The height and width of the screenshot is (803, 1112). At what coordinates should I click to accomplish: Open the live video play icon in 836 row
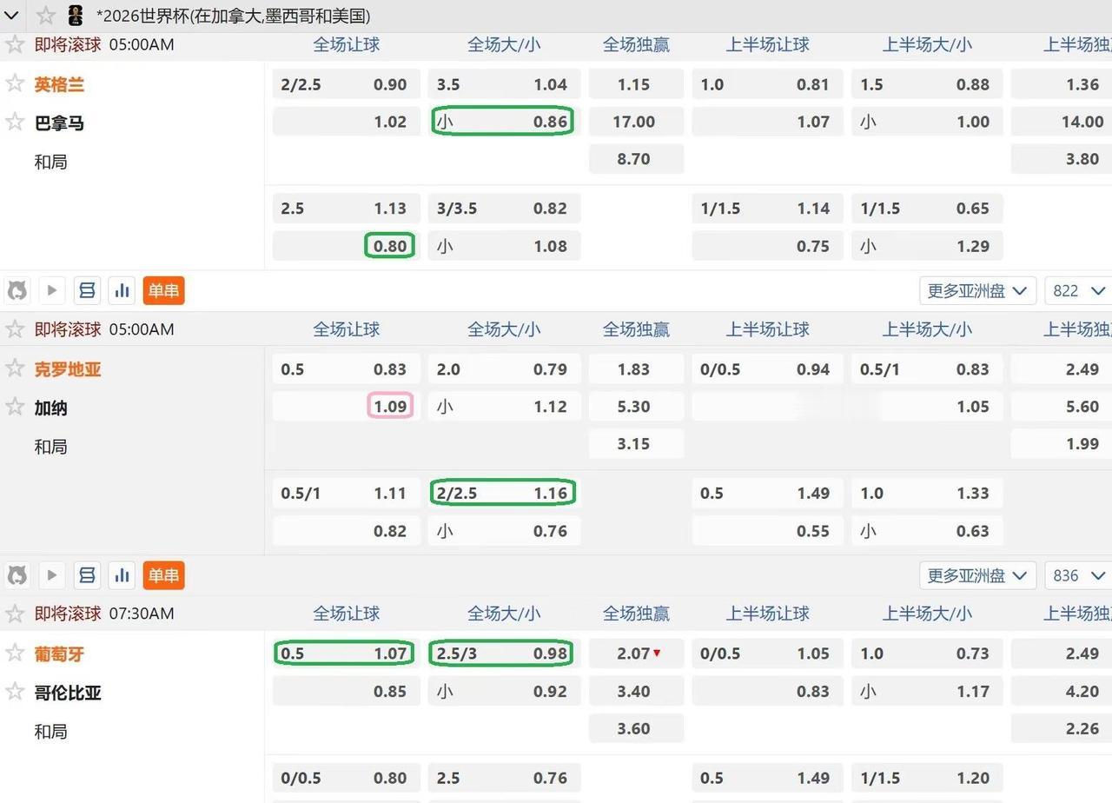[52, 575]
